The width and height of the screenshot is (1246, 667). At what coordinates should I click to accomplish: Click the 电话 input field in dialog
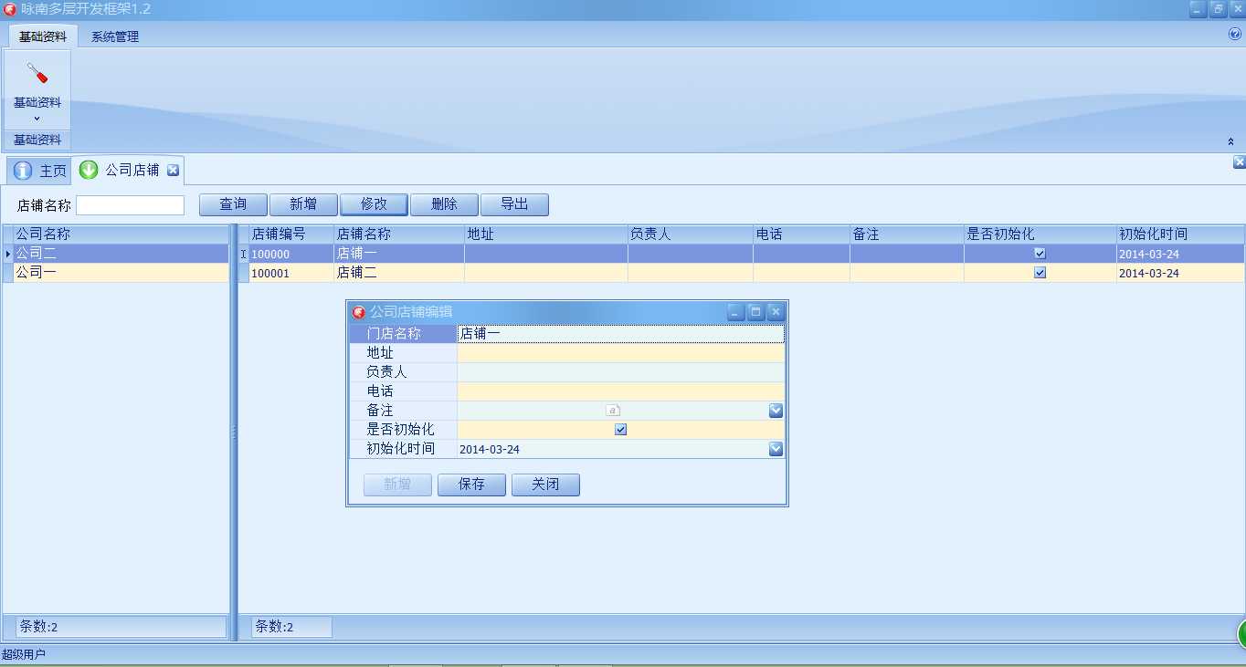tap(621, 391)
